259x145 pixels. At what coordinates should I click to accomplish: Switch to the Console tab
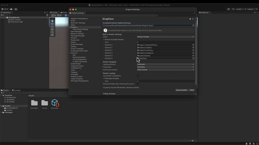click(16, 90)
